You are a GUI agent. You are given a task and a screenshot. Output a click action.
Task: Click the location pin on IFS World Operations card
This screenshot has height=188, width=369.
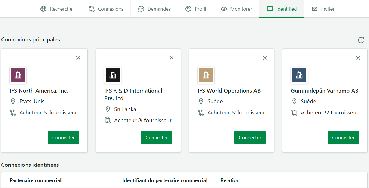click(x=201, y=102)
